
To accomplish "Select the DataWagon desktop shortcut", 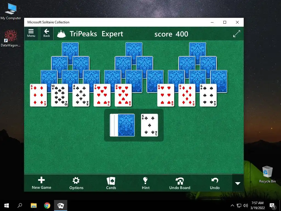I will (x=11, y=38).
